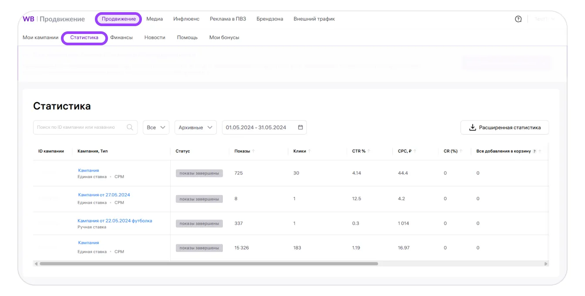Open Кампания от 22.05.2024 футболка link
The height and width of the screenshot is (296, 585).
pyautogui.click(x=115, y=221)
